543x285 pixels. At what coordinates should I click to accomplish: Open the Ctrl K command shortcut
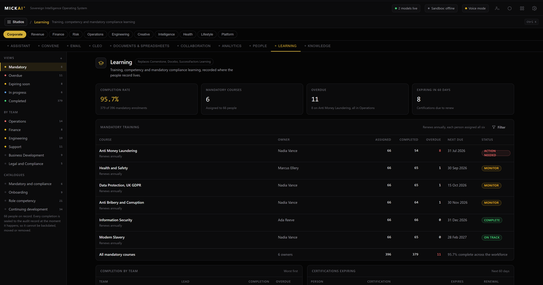pos(531,22)
